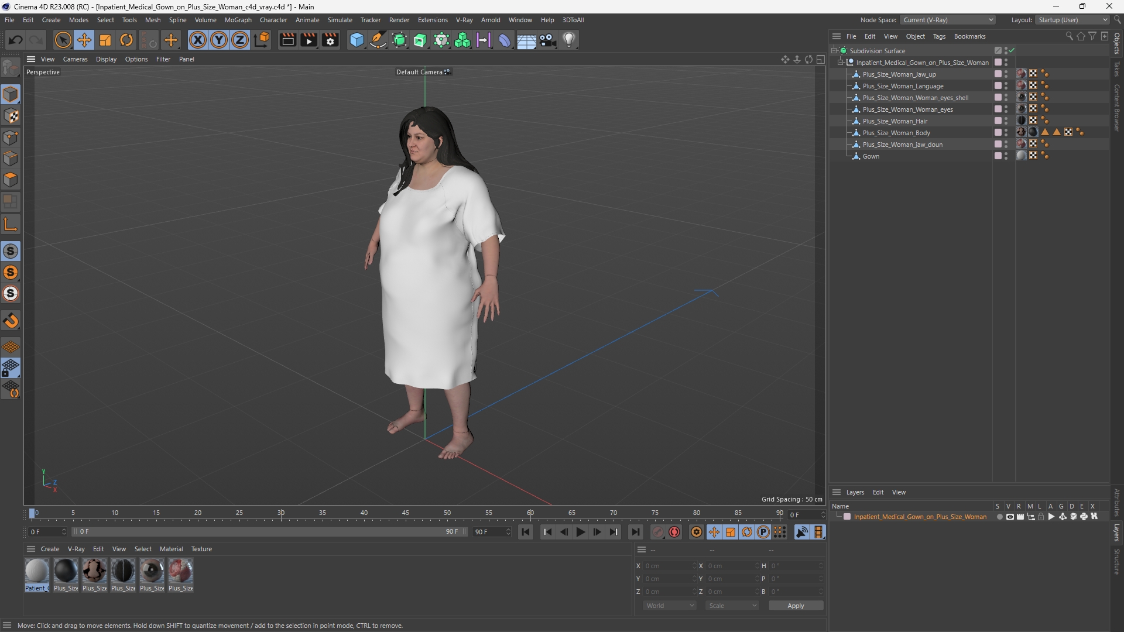Screen dimensions: 1124x632
Task: Click the viewport maximize toggle icon
Action: [x=821, y=59]
